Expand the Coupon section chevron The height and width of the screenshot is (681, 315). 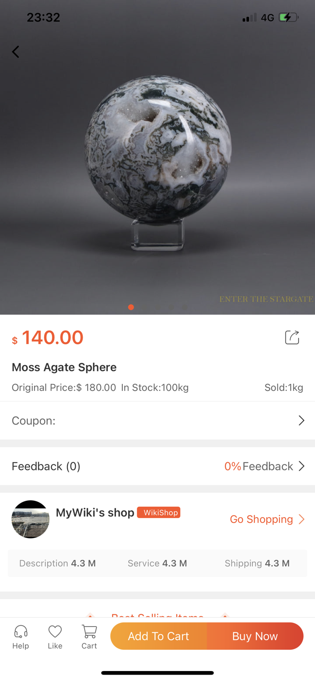tap(301, 420)
